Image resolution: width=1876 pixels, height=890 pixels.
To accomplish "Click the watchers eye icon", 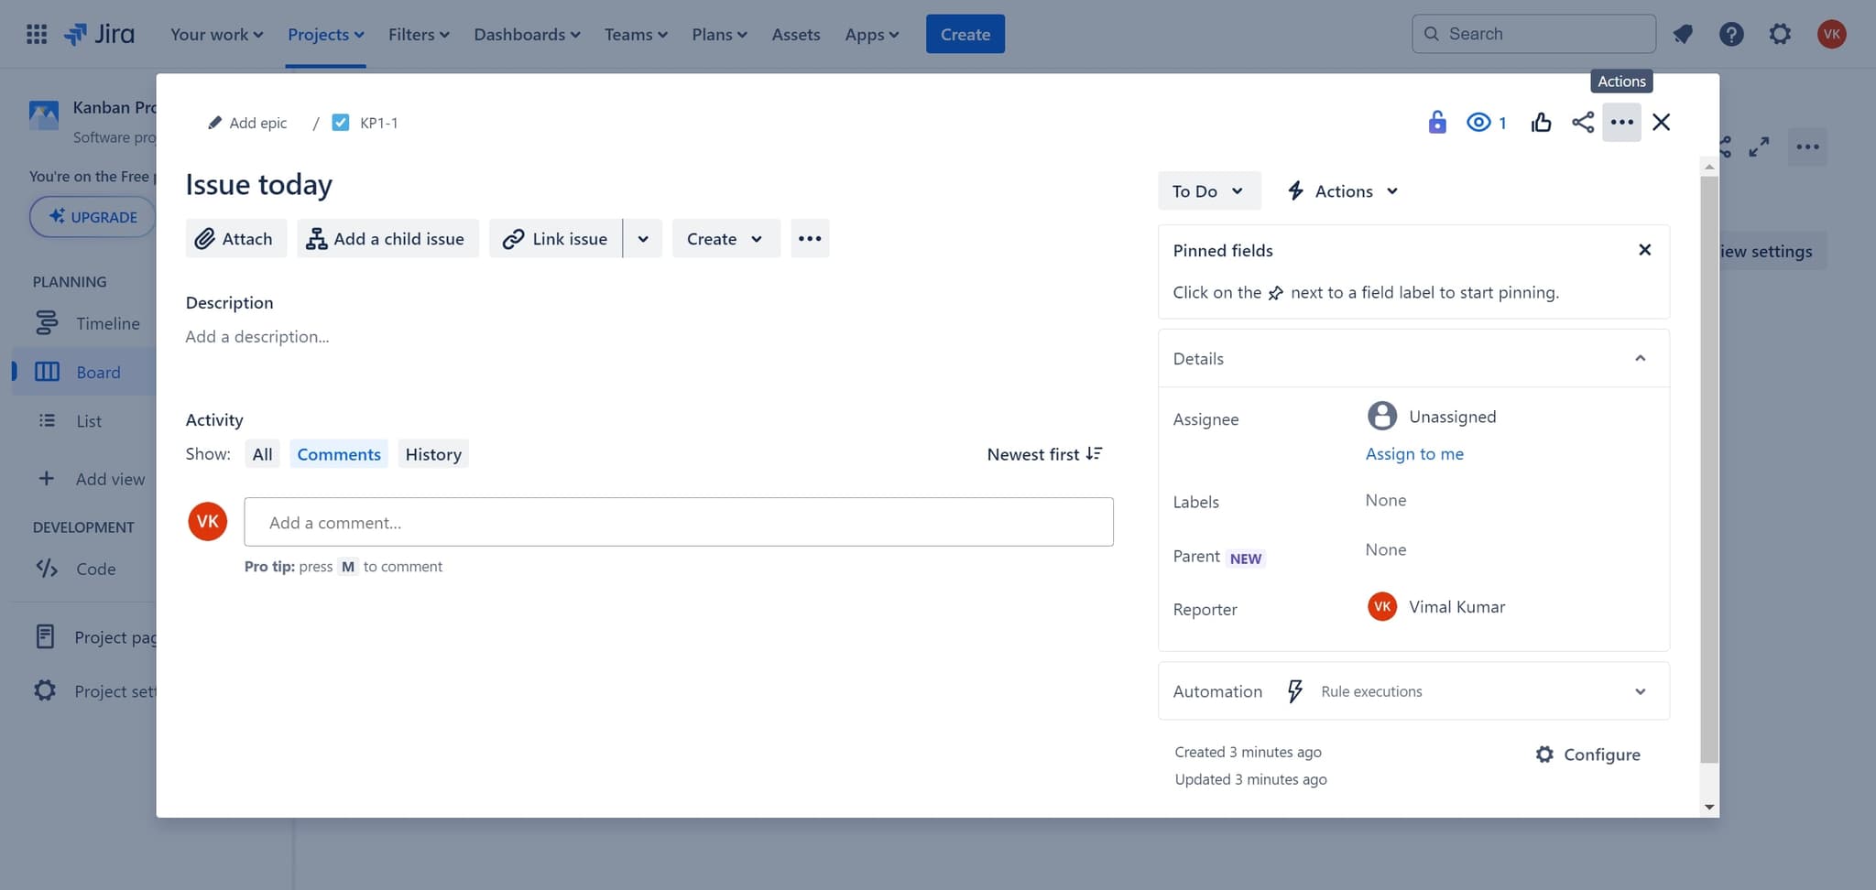I will pos(1479,122).
